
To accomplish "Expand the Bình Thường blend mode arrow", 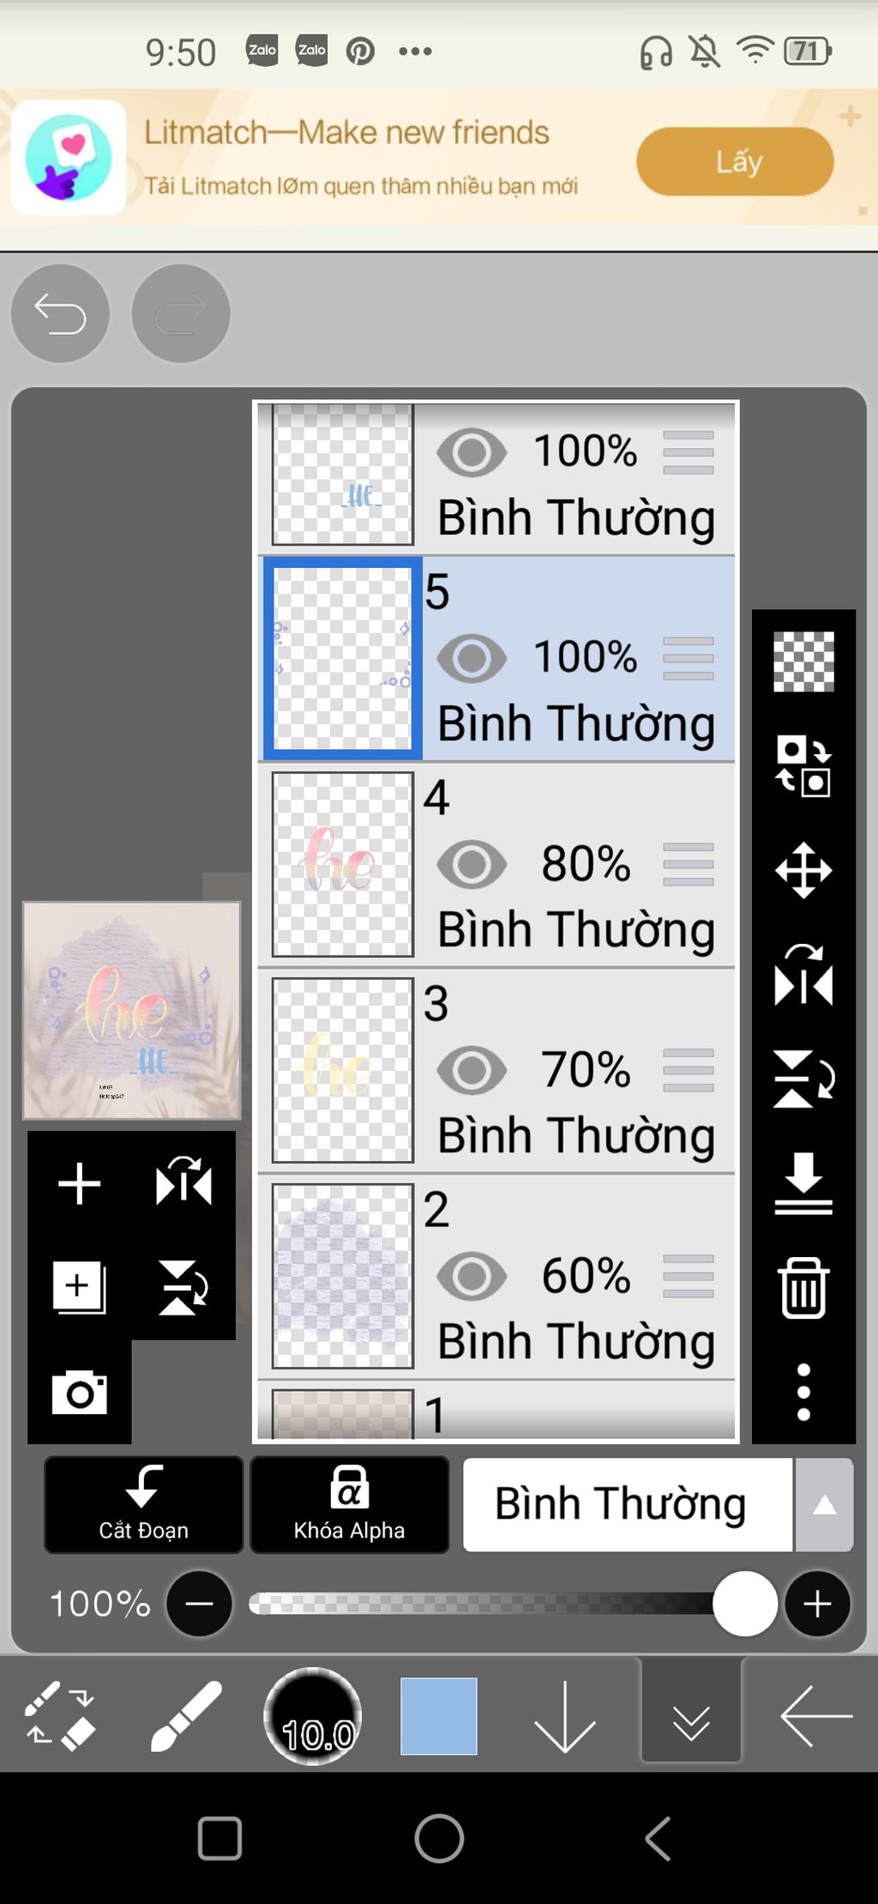I will [x=824, y=1505].
